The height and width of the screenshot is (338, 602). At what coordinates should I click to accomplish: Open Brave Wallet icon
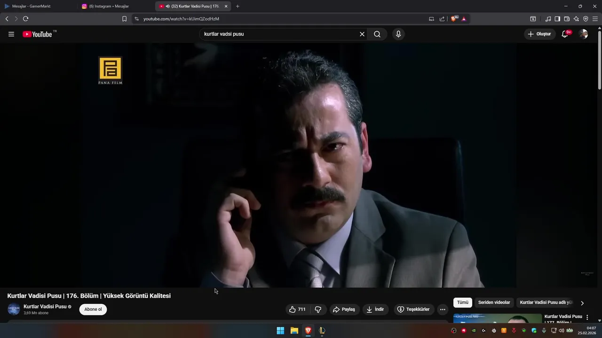[x=567, y=19]
